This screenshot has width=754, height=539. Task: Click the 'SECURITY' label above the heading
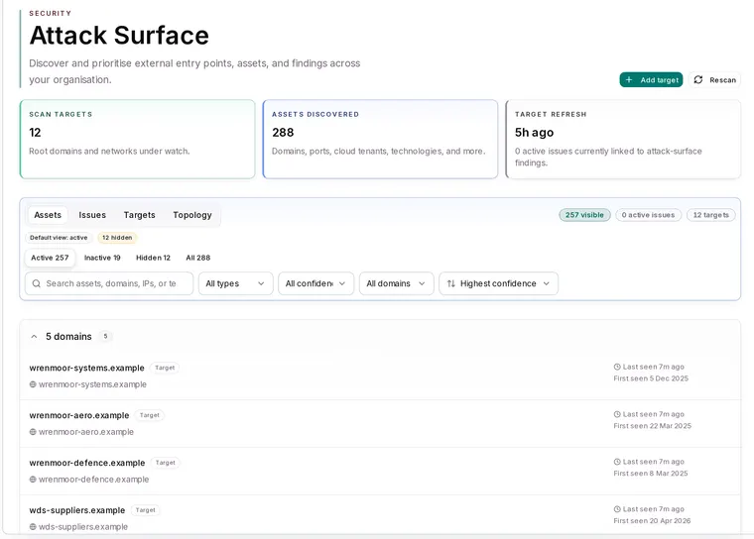point(50,14)
